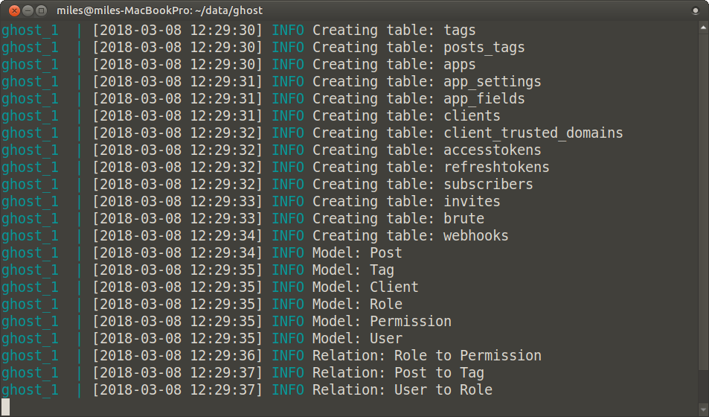The width and height of the screenshot is (709, 417).
Task: Click the "Relation: User to Role" log text
Action: 402,390
